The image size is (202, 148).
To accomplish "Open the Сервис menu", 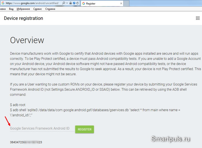I will [38, 9].
